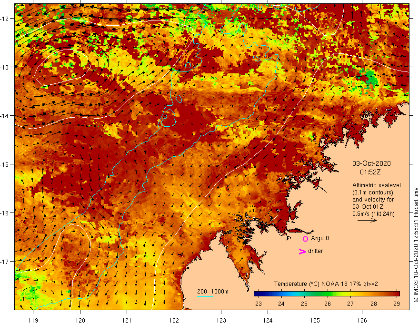
Task: Click the time text 01:52Z
Action: click(370, 172)
